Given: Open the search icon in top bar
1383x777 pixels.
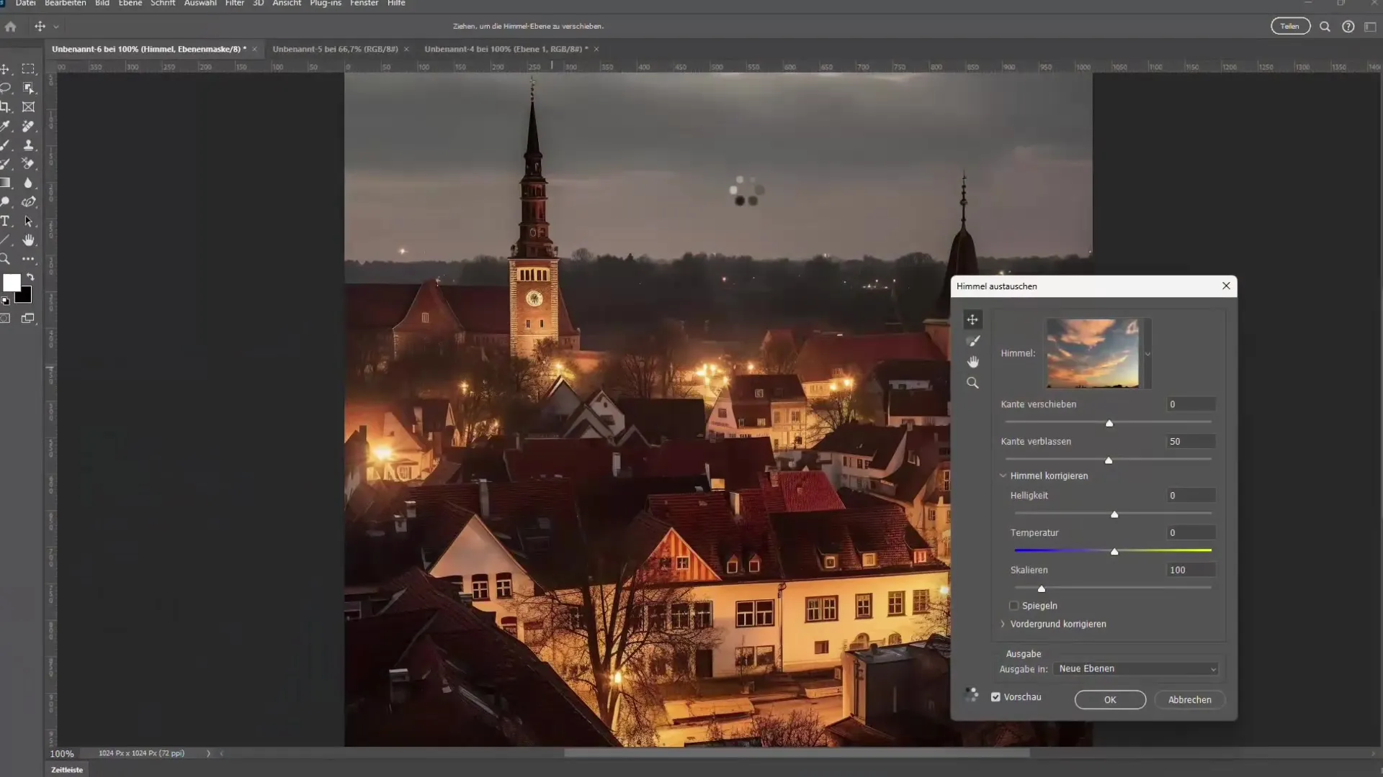Looking at the screenshot, I should coord(1325,27).
